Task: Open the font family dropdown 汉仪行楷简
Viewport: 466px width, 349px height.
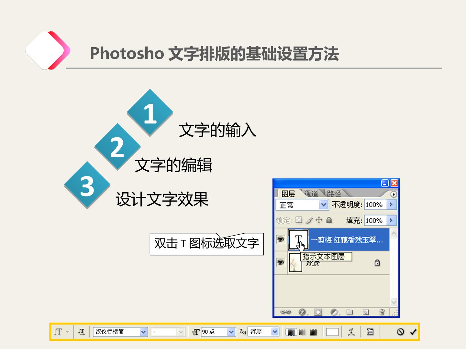Action: (120, 332)
